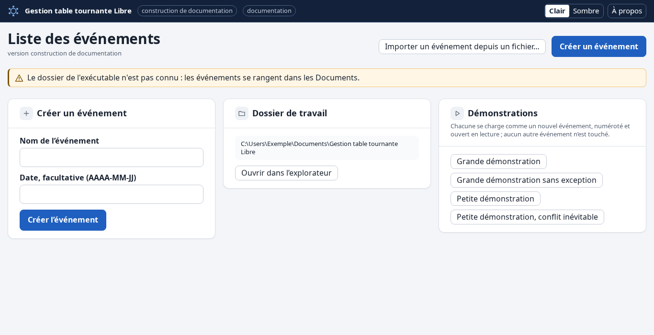Click Ouvrir dans l'explorateur
Viewport: 654px width, 335px height.
(286, 173)
